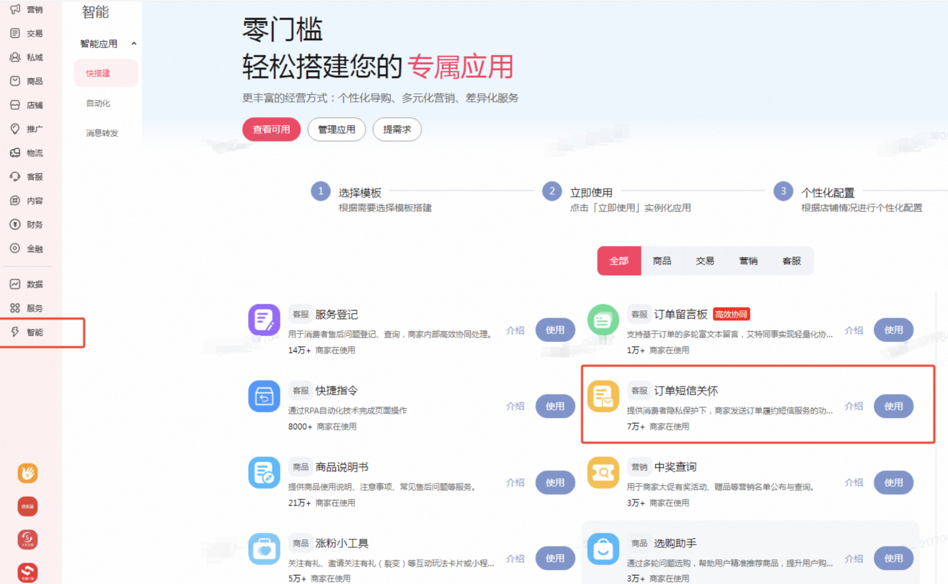Click the orange hand app icon in sidebar

(28, 473)
